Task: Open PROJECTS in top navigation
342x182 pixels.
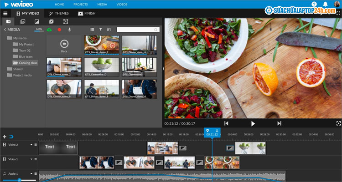Action: click(x=80, y=5)
